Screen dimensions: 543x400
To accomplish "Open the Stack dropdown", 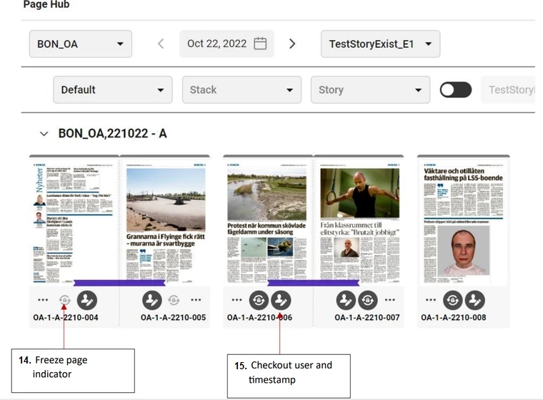I will 241,89.
